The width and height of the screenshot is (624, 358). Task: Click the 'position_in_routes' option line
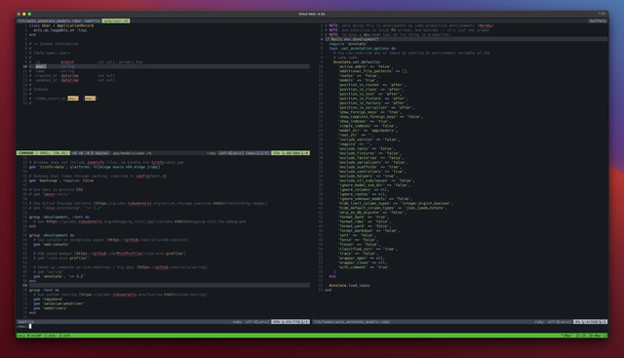click(x=371, y=85)
